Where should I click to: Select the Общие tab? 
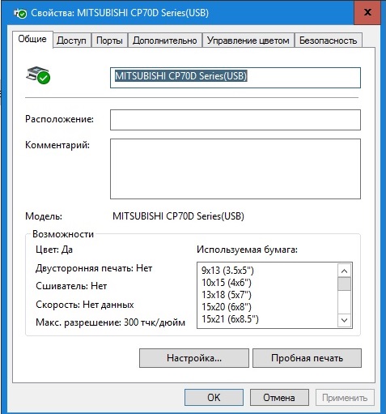(x=32, y=39)
